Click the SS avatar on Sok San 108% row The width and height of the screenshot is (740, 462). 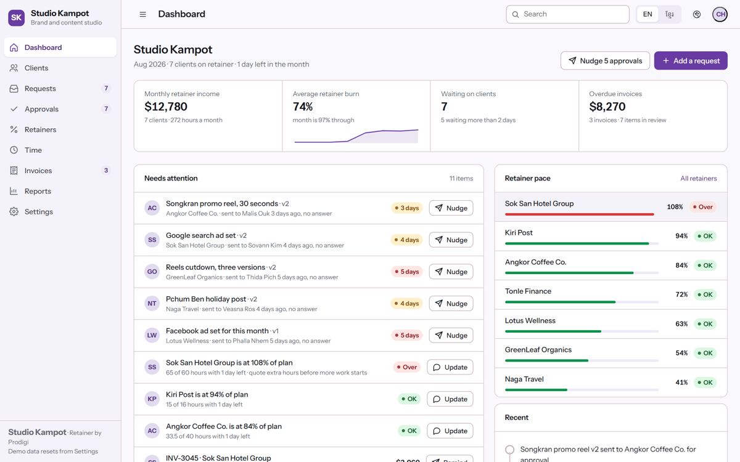152,367
